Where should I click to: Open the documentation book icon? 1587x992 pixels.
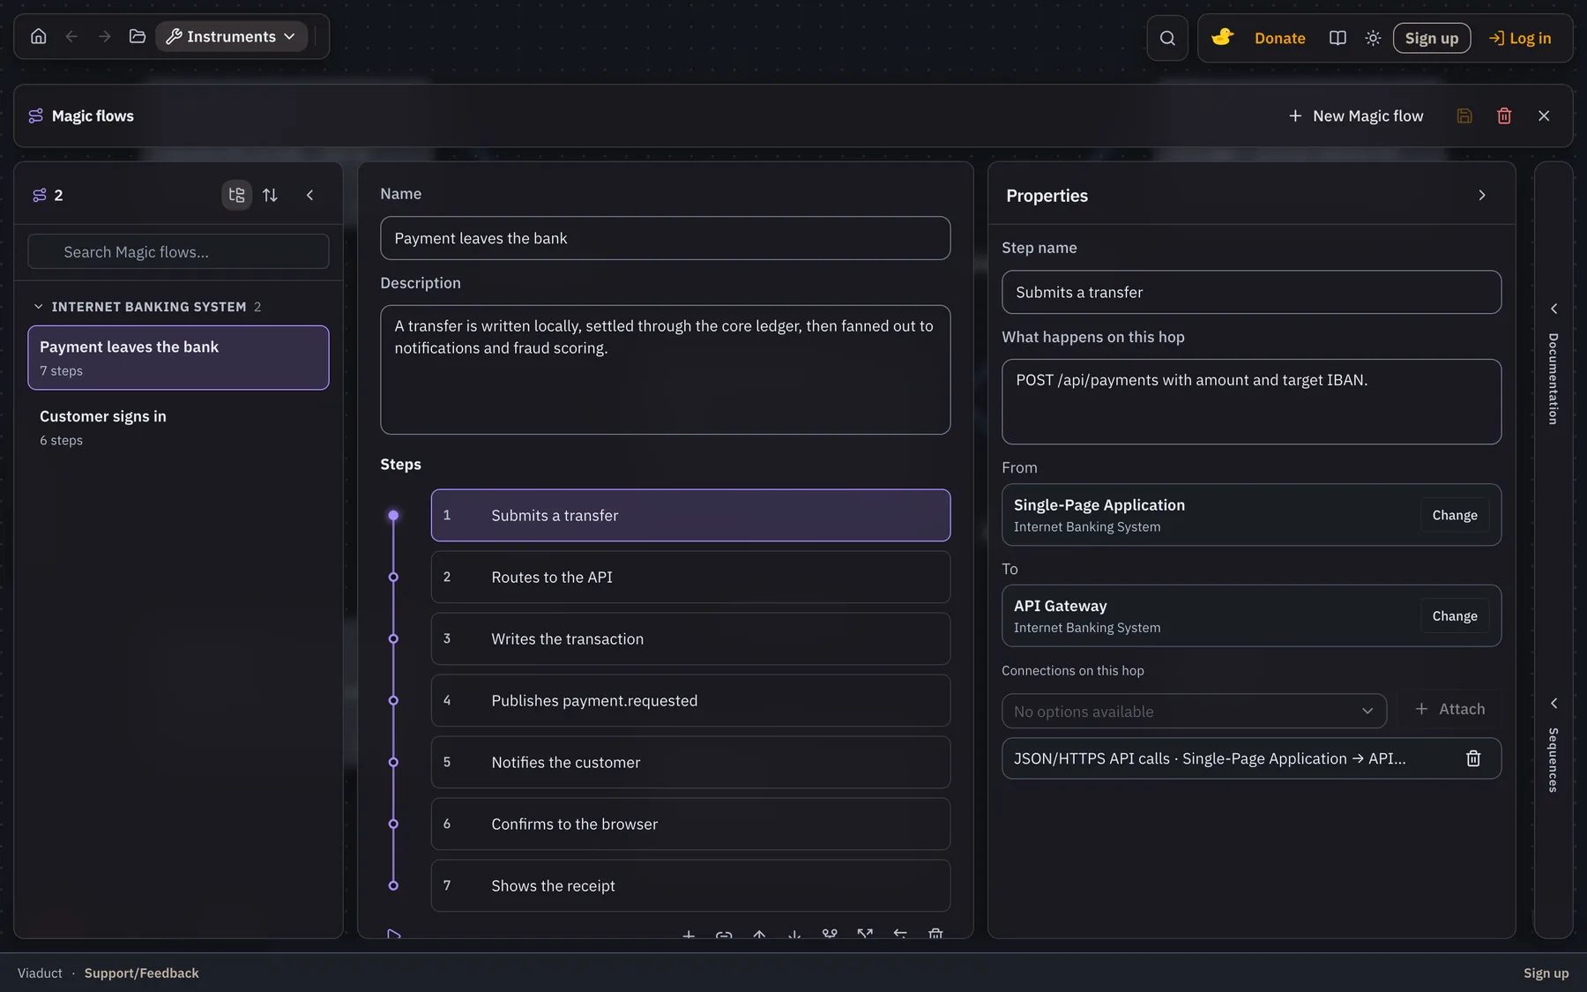pyautogui.click(x=1337, y=38)
